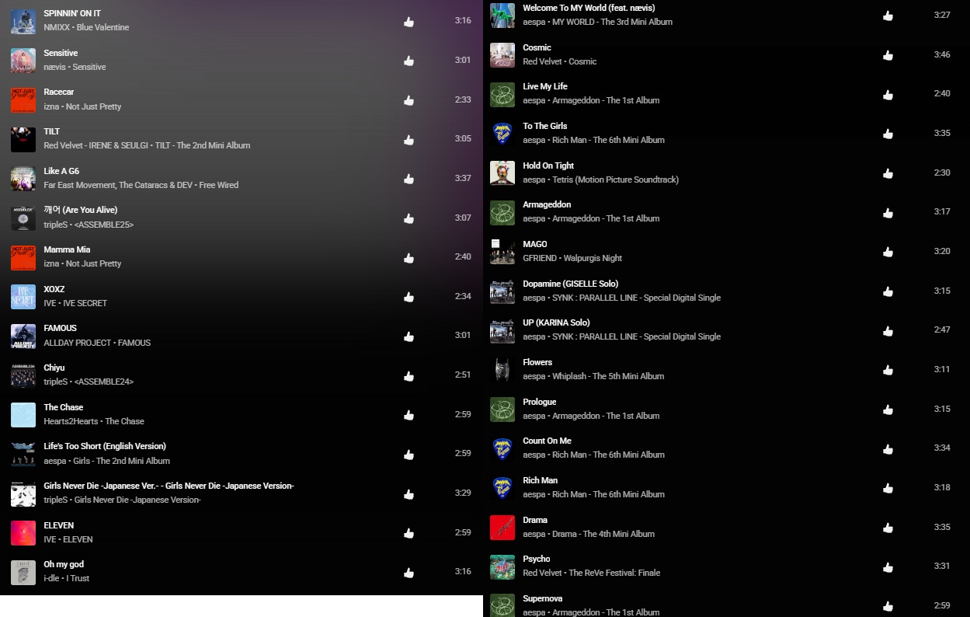The image size is (970, 617).
Task: Toggle thumbs-up for FAMOUS by ALLDAY PROJECT
Action: point(409,336)
